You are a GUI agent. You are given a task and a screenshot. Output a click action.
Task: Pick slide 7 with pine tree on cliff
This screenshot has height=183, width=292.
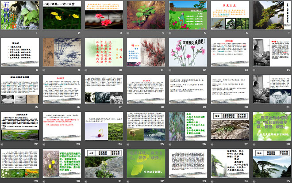coord(271,15)
